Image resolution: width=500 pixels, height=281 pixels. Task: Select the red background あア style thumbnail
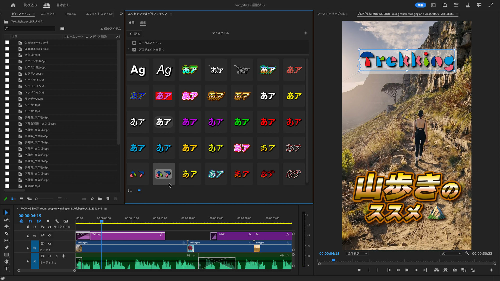coord(164,96)
